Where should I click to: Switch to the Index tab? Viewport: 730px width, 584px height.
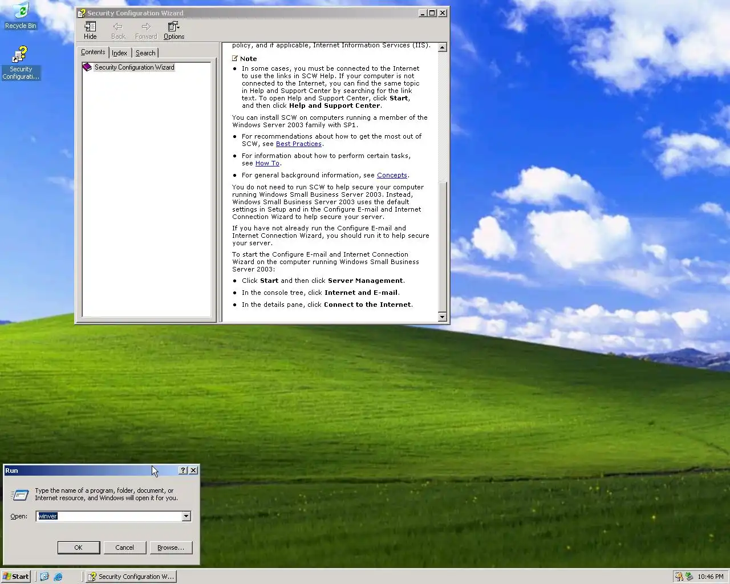[119, 53]
